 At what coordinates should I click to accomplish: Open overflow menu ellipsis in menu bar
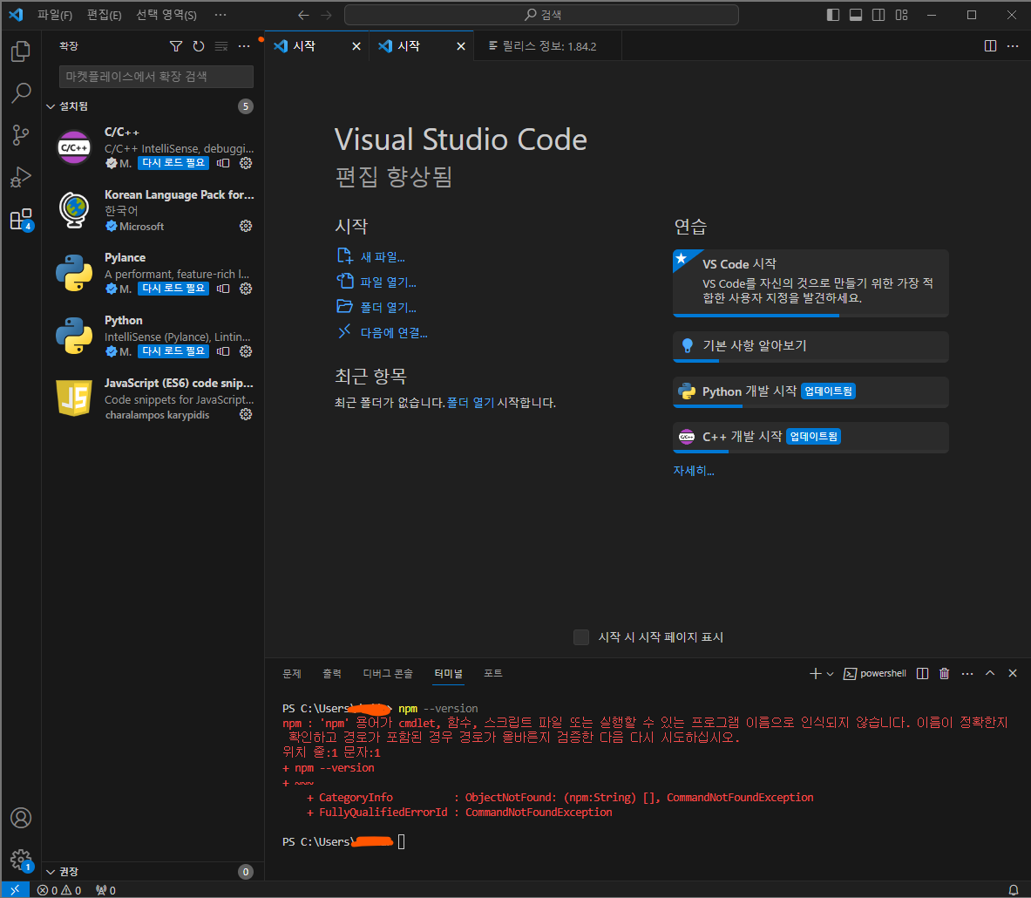pyautogui.click(x=220, y=15)
